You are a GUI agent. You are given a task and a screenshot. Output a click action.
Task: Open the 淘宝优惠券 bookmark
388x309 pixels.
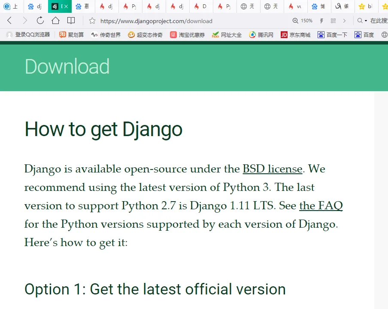[x=187, y=35]
